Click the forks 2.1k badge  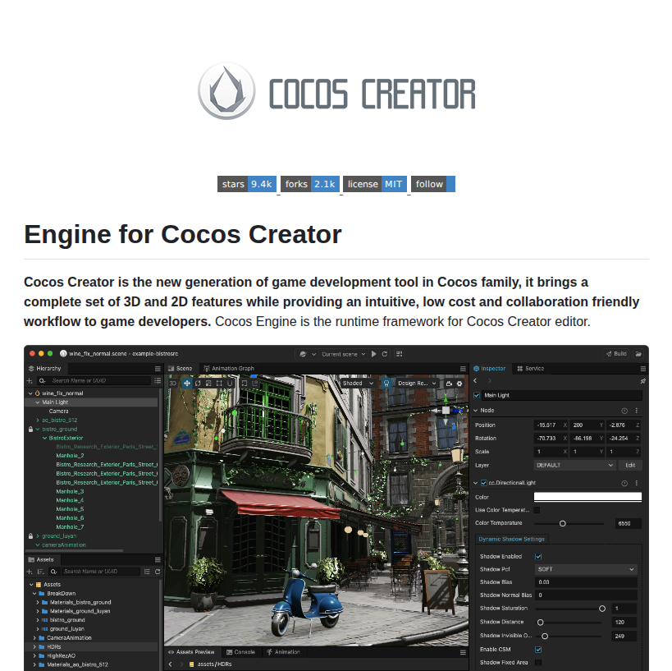click(310, 184)
